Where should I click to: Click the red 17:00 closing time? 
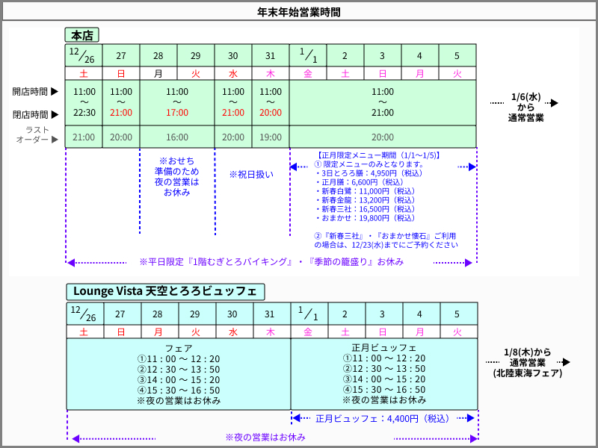[x=177, y=113]
